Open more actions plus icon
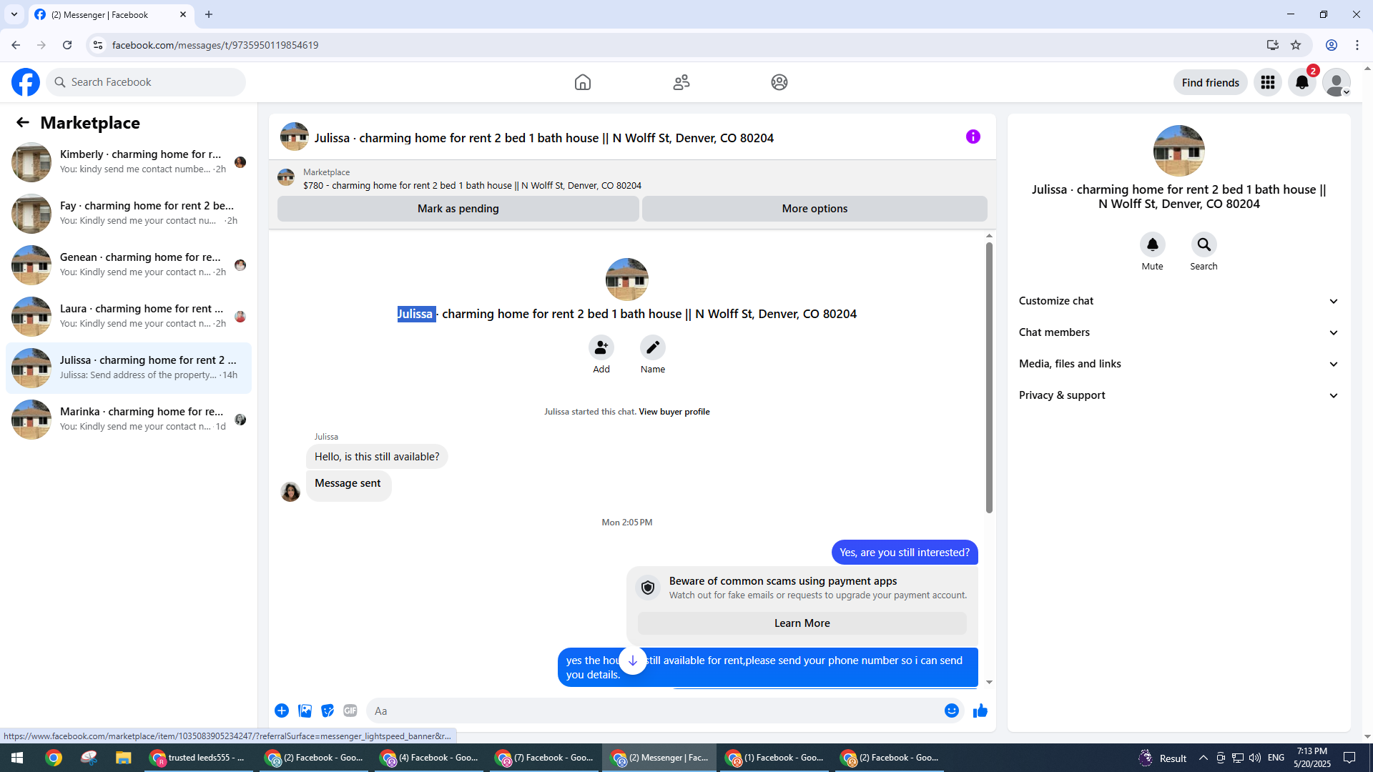The height and width of the screenshot is (772, 1373). (x=282, y=711)
